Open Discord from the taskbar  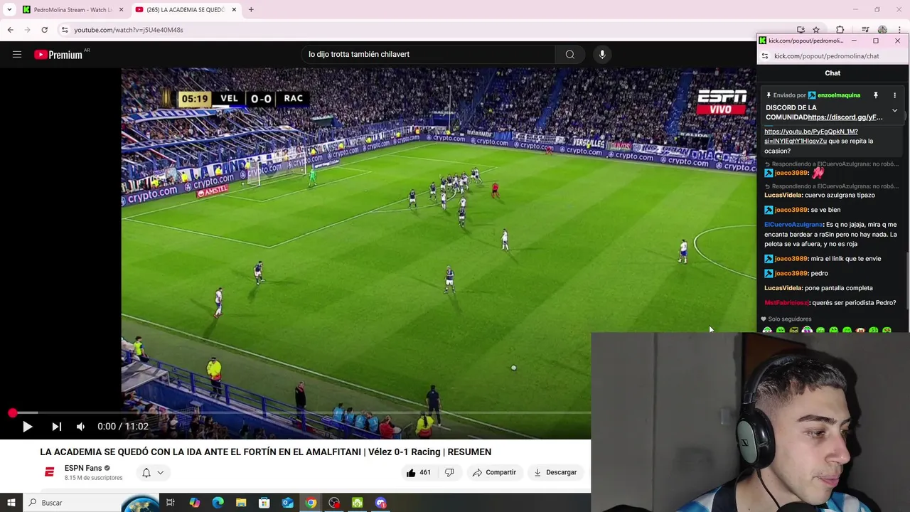(x=380, y=503)
